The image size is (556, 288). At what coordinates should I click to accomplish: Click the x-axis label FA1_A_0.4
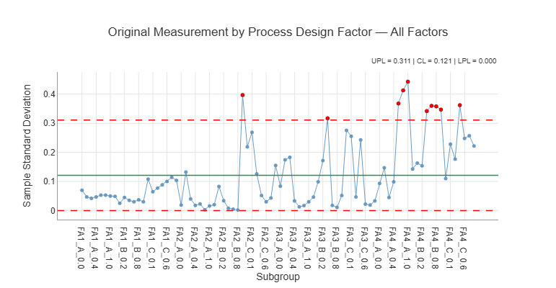tap(95, 248)
